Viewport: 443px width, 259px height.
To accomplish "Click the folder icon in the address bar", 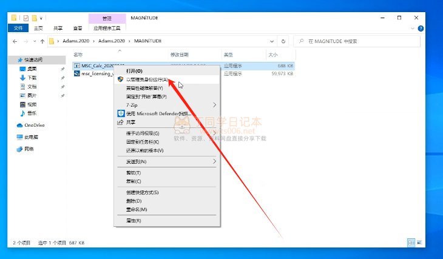I will [52, 41].
